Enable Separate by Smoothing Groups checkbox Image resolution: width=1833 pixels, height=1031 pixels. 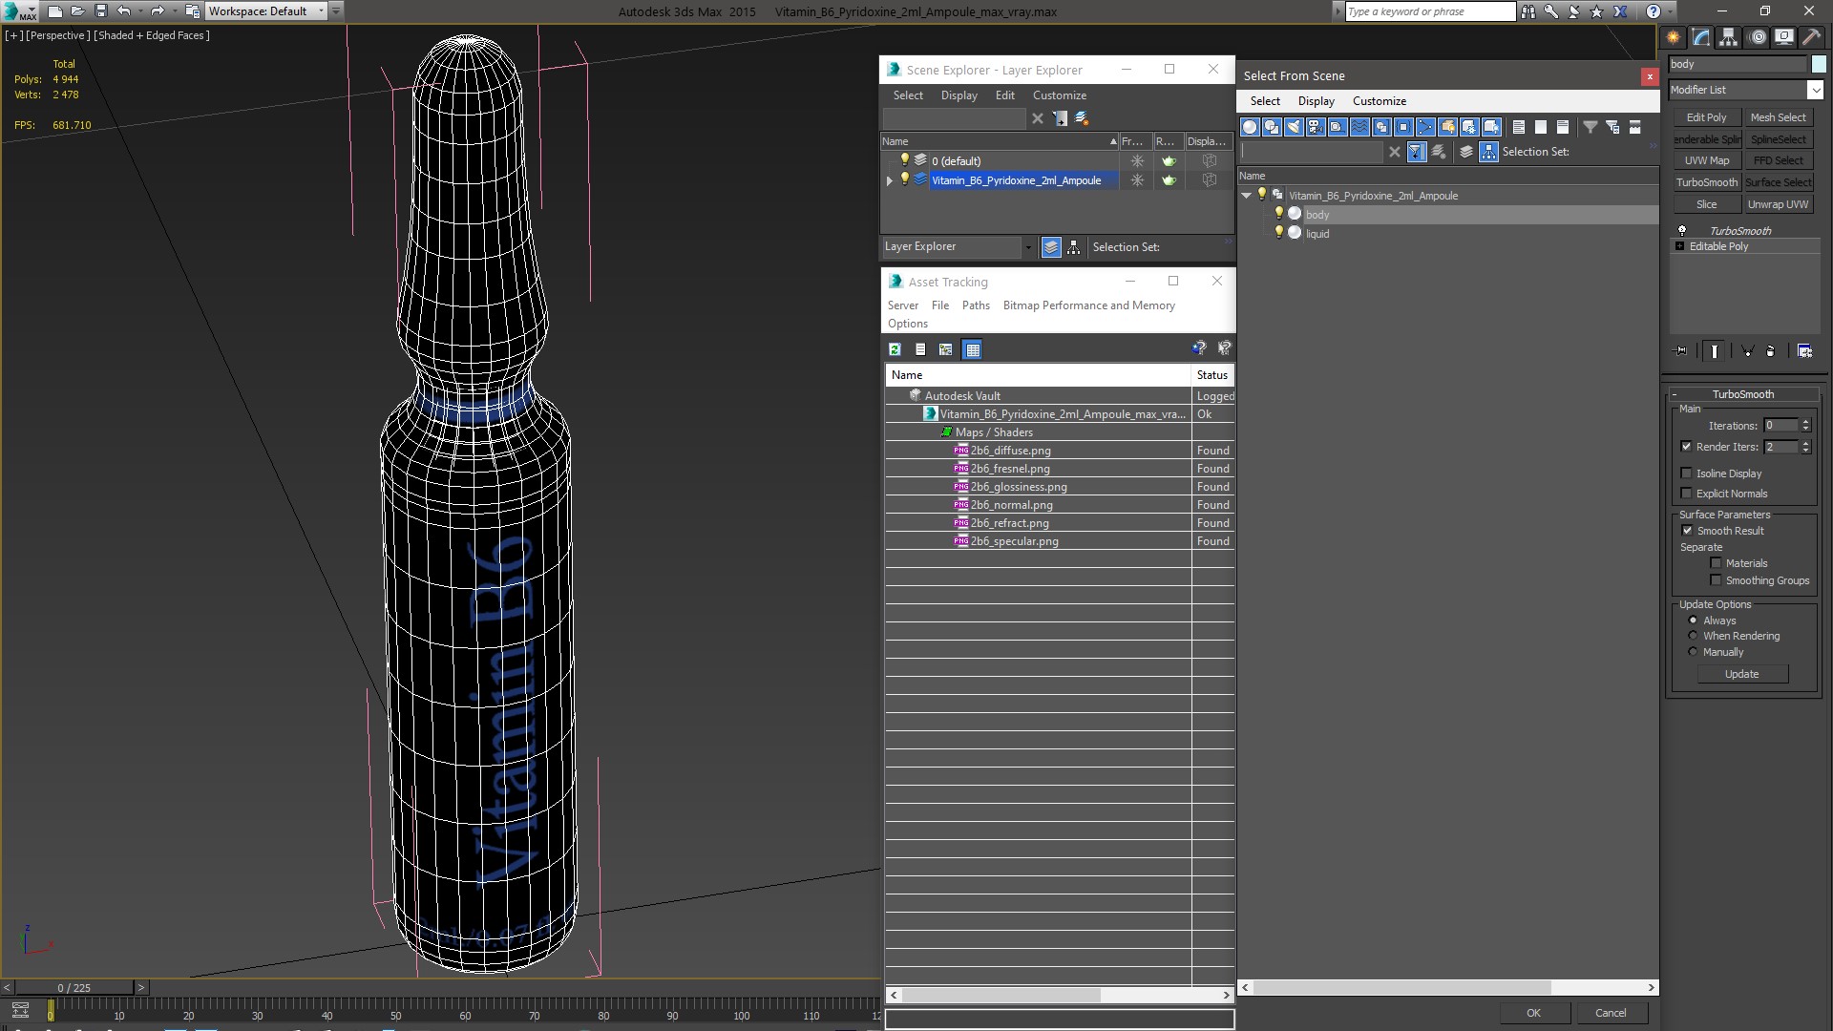pos(1716,580)
